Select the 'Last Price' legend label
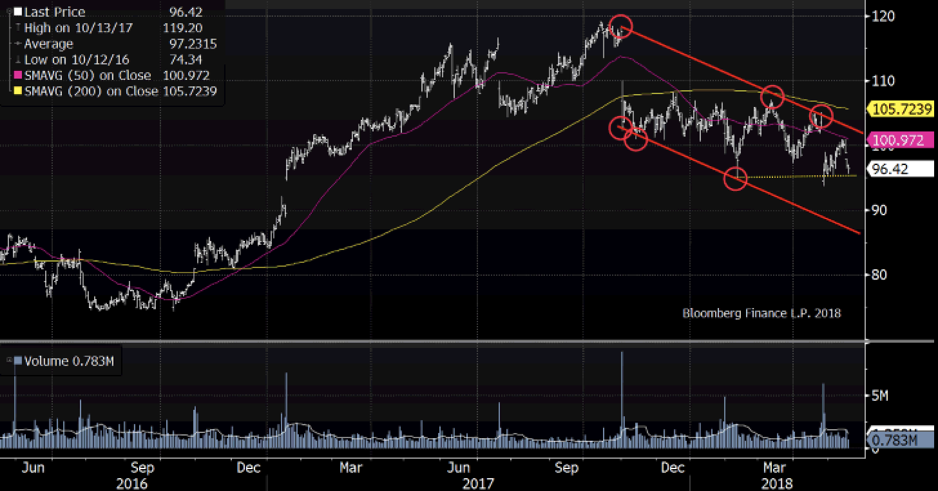 point(54,12)
